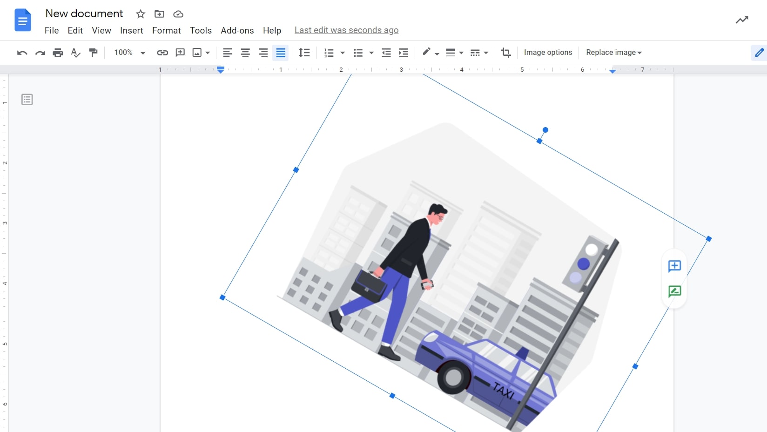
Task: Enable left text alignment
Action: (228, 53)
